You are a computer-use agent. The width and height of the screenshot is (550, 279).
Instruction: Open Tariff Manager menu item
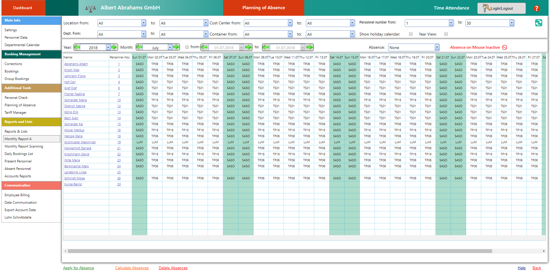click(x=15, y=113)
